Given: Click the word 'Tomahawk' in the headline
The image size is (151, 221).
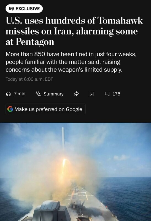Looking at the screenshot, I should tap(120, 20).
